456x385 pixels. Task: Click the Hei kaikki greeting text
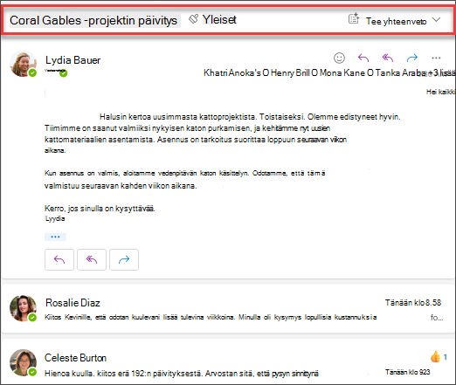(441, 92)
